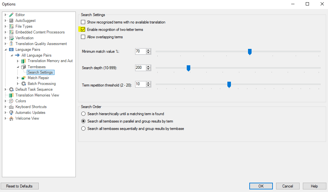
Task: Click the Welcome View house icon
Action: (x=11, y=118)
